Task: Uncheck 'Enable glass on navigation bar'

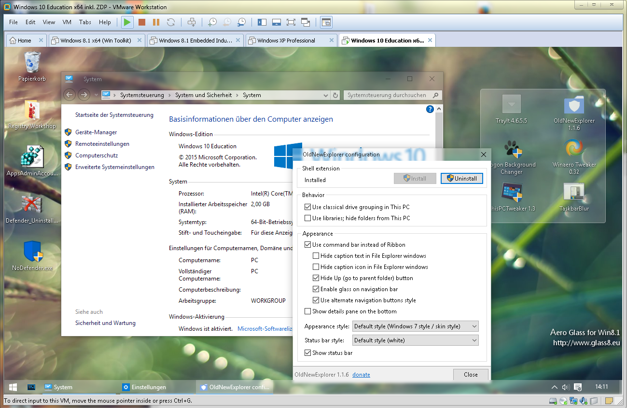Action: pos(316,289)
